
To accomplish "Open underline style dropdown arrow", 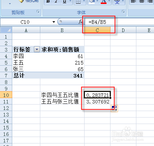I will pyautogui.click(x=71, y=1).
